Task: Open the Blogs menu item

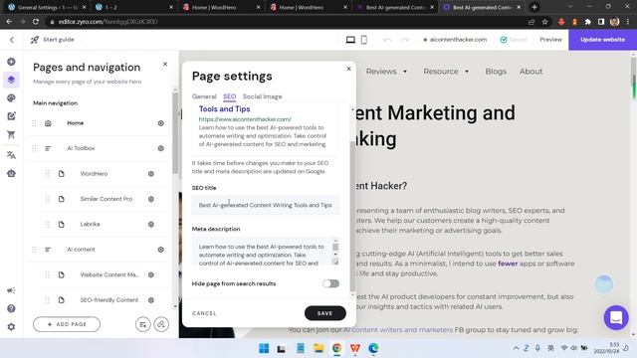Action: (496, 72)
